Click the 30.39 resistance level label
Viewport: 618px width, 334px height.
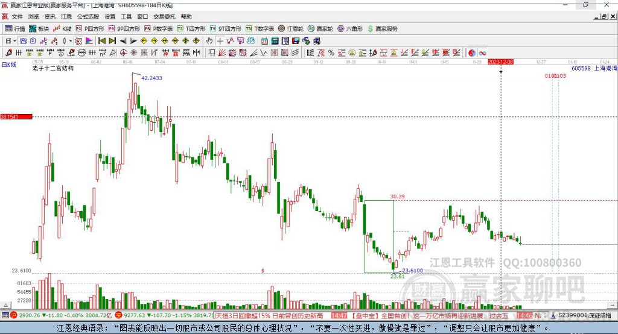click(x=397, y=197)
